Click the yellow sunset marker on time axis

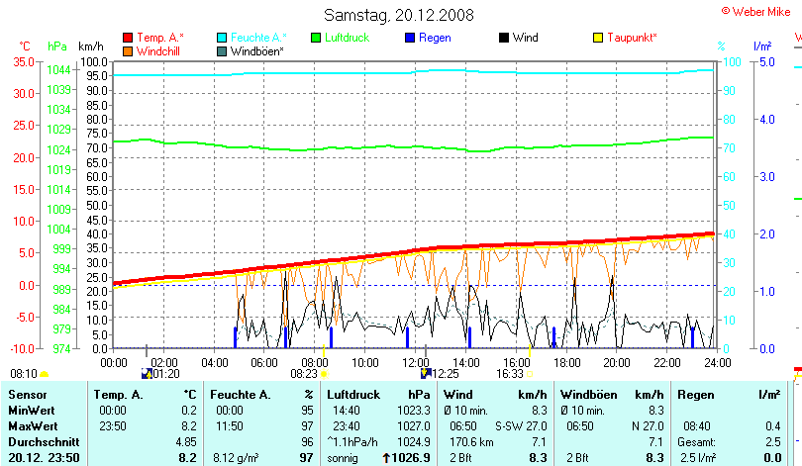(530, 351)
